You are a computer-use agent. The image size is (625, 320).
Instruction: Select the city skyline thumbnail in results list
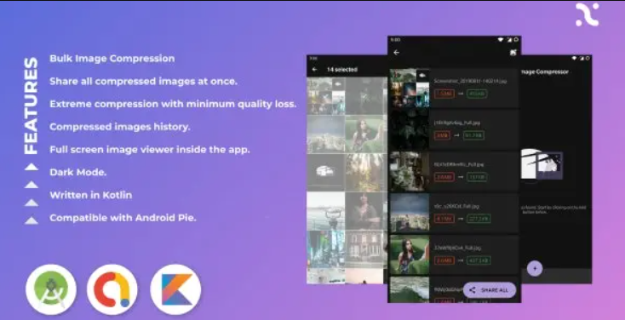pos(410,213)
